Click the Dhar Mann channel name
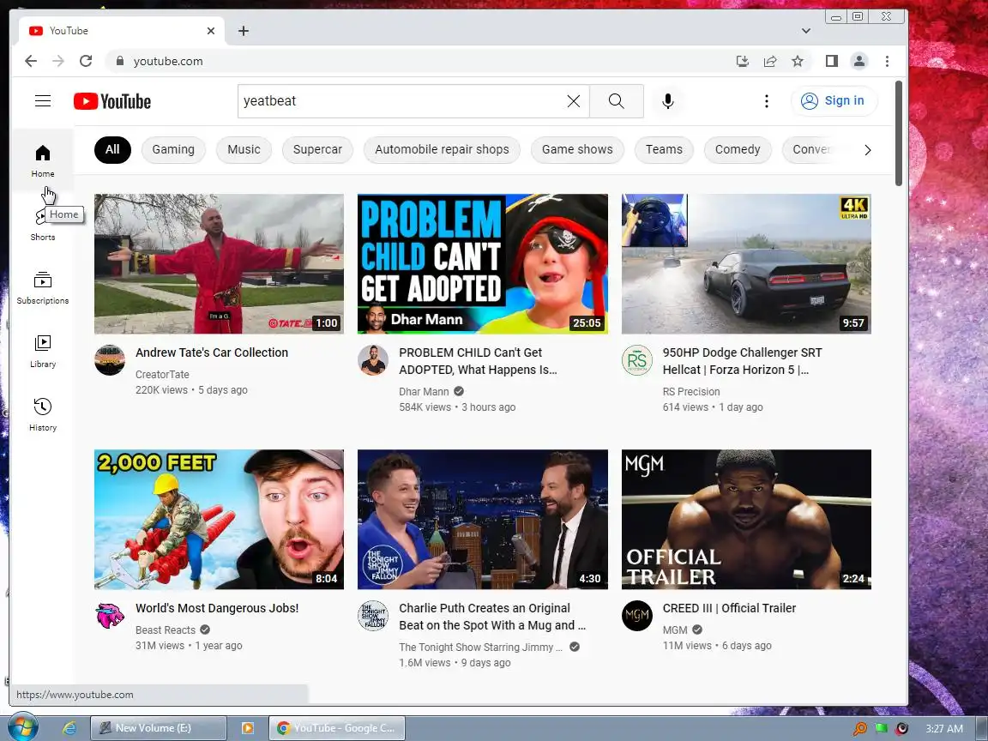Image resolution: width=988 pixels, height=741 pixels. (x=424, y=391)
